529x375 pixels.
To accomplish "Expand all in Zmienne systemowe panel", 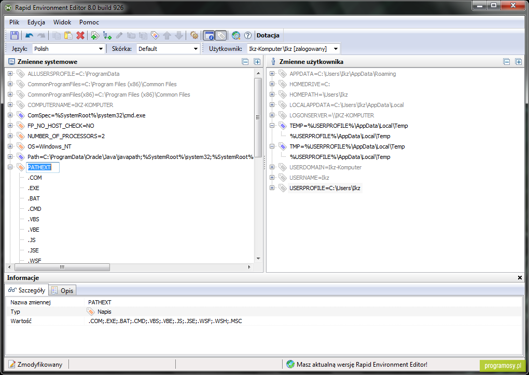I will pos(257,62).
